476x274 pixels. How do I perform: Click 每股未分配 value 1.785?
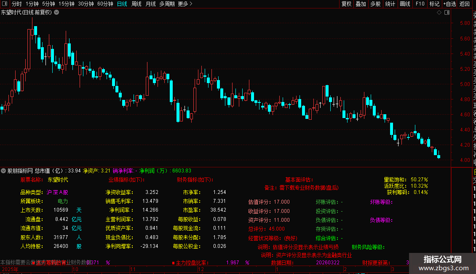coord(219,237)
